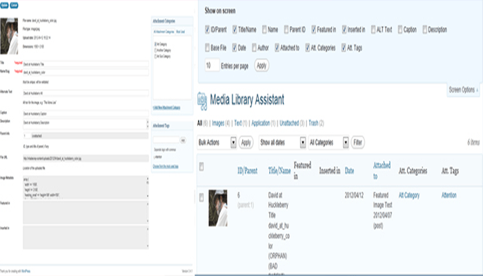Click the Name/Slug input field
Screen dimensions: 483x276
coord(86,72)
